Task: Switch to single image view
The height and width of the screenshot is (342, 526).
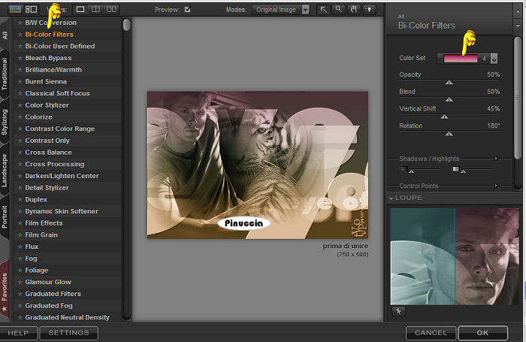Action: (80, 10)
